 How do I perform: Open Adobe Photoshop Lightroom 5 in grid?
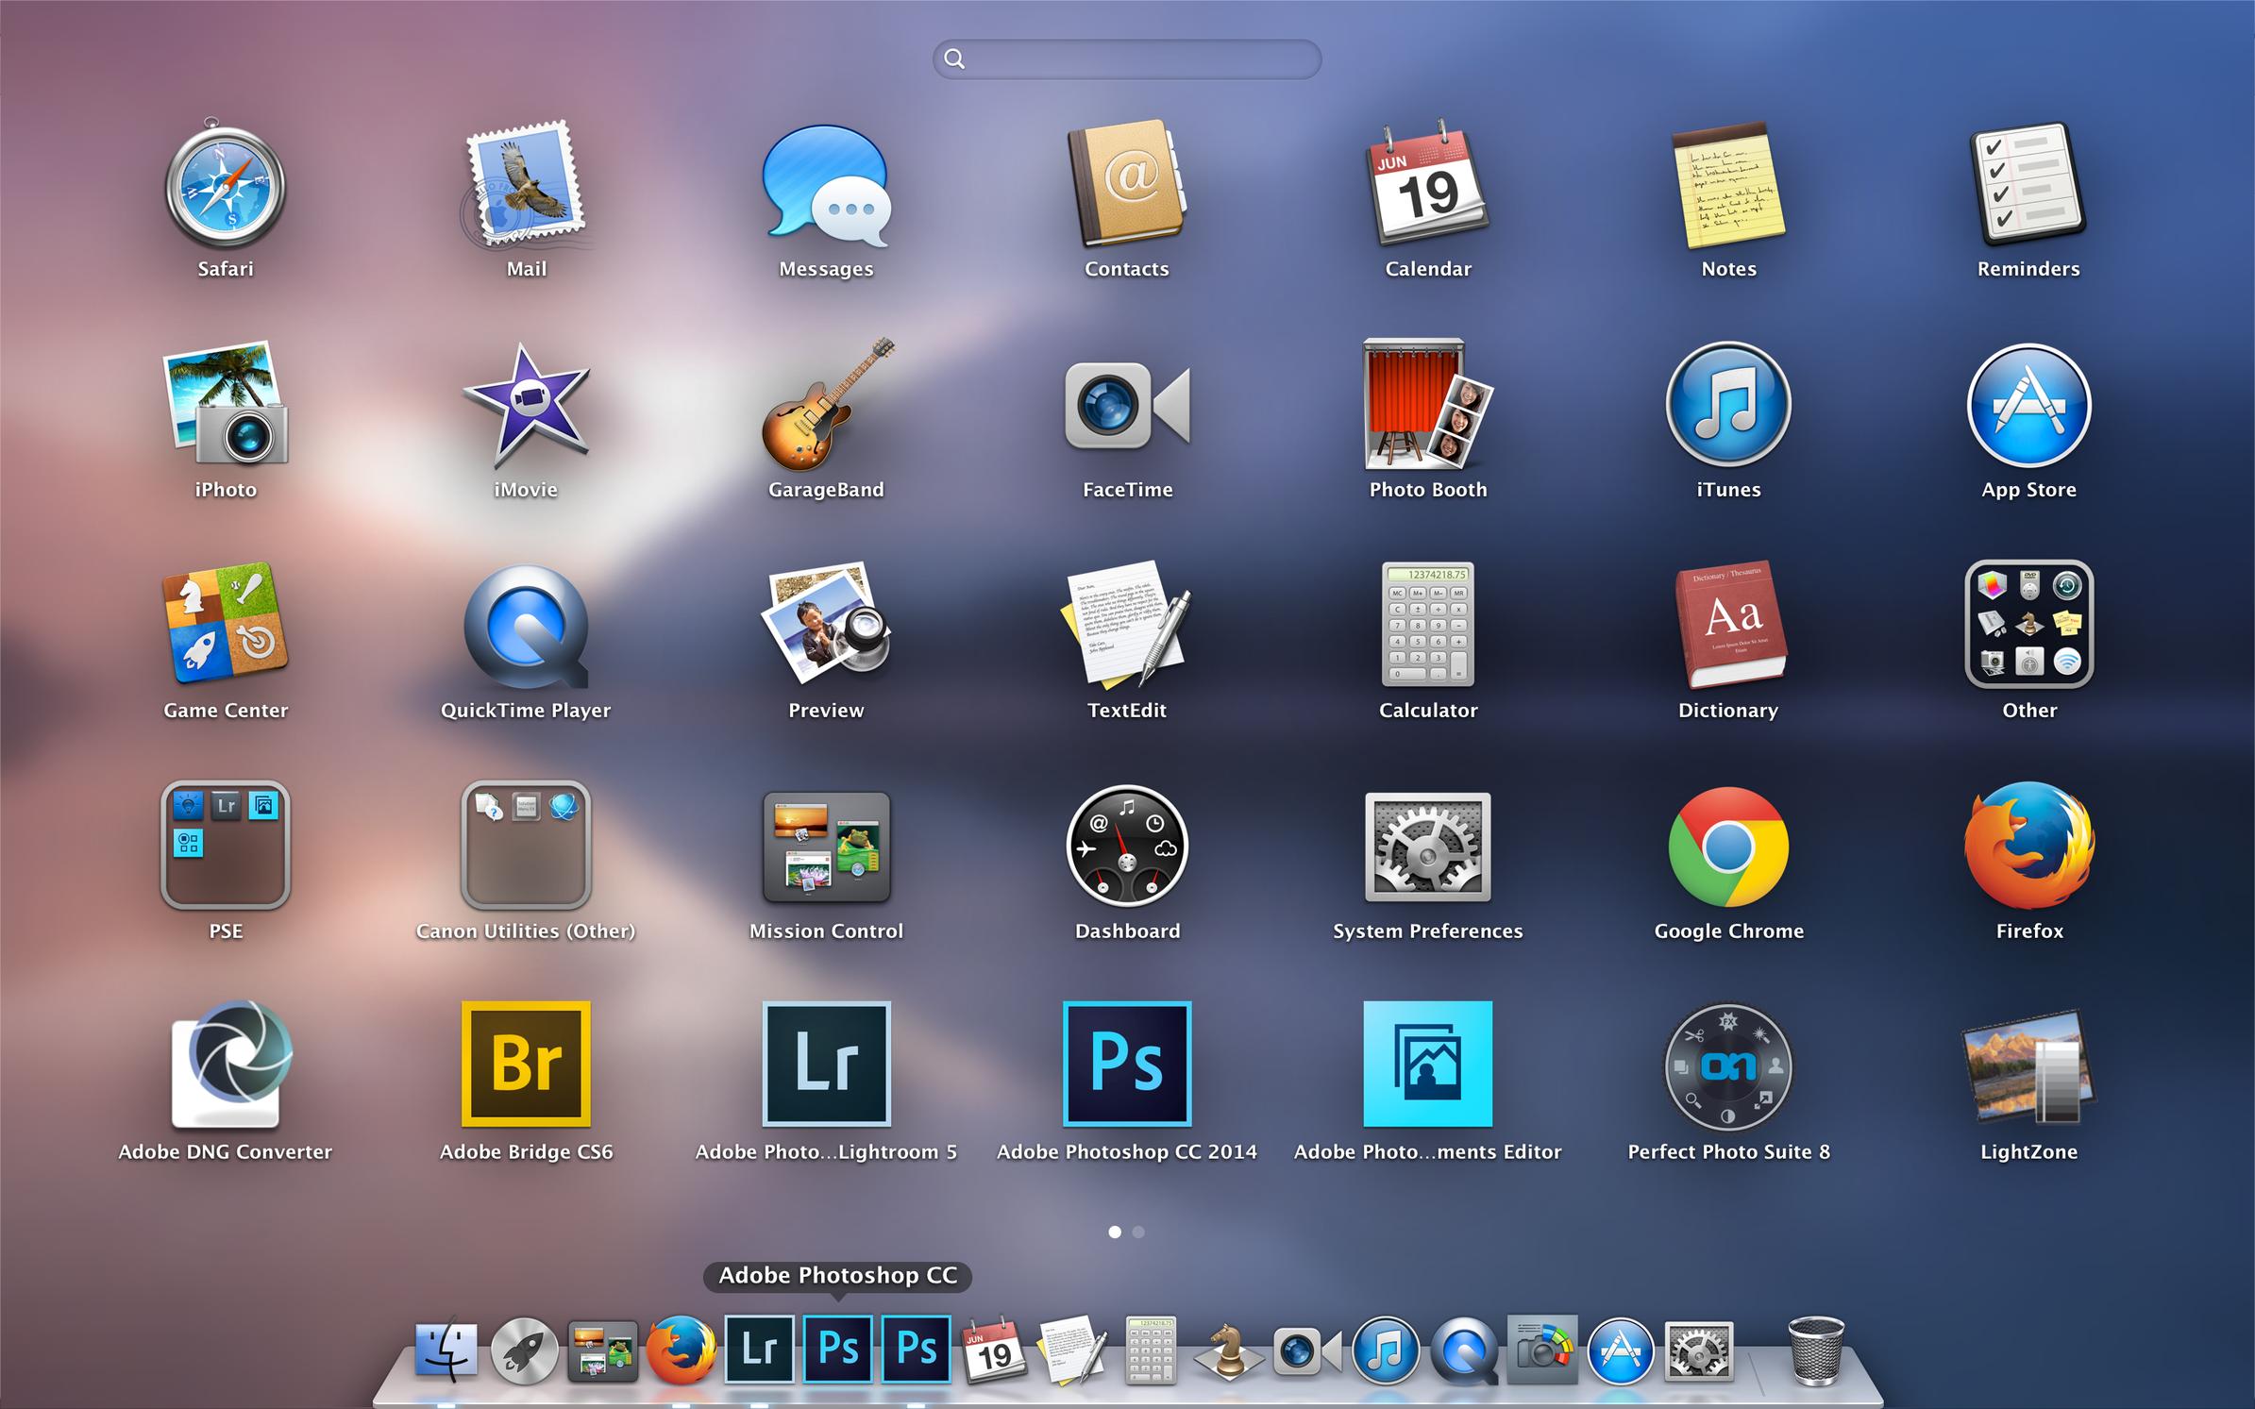[x=826, y=1064]
